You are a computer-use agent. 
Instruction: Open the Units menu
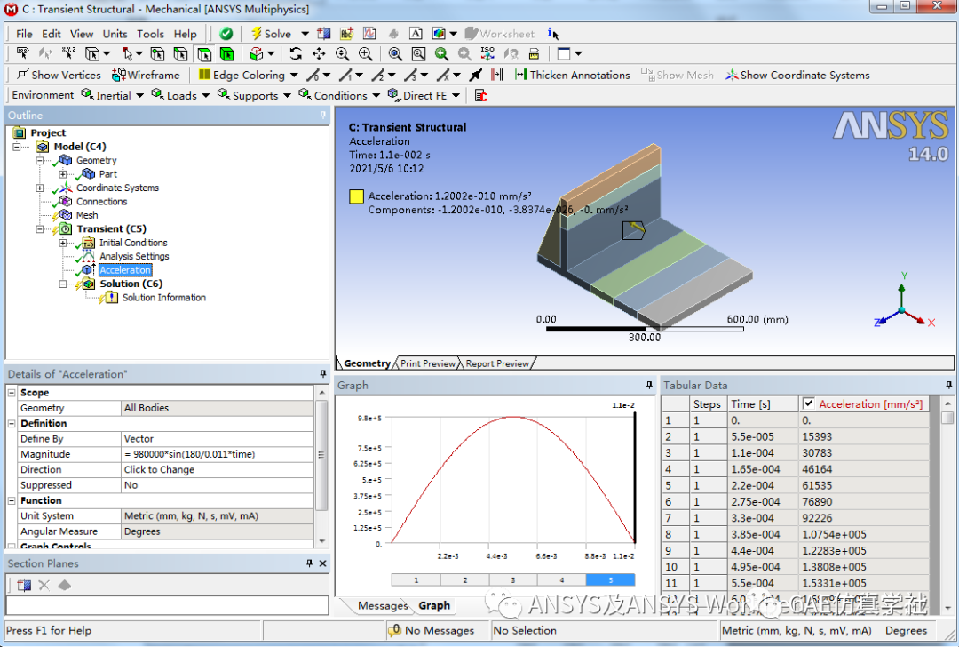pyautogui.click(x=115, y=34)
